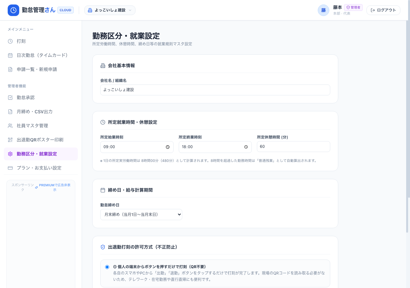Click the clock picker icon in 所定始業時刻

pyautogui.click(x=168, y=147)
